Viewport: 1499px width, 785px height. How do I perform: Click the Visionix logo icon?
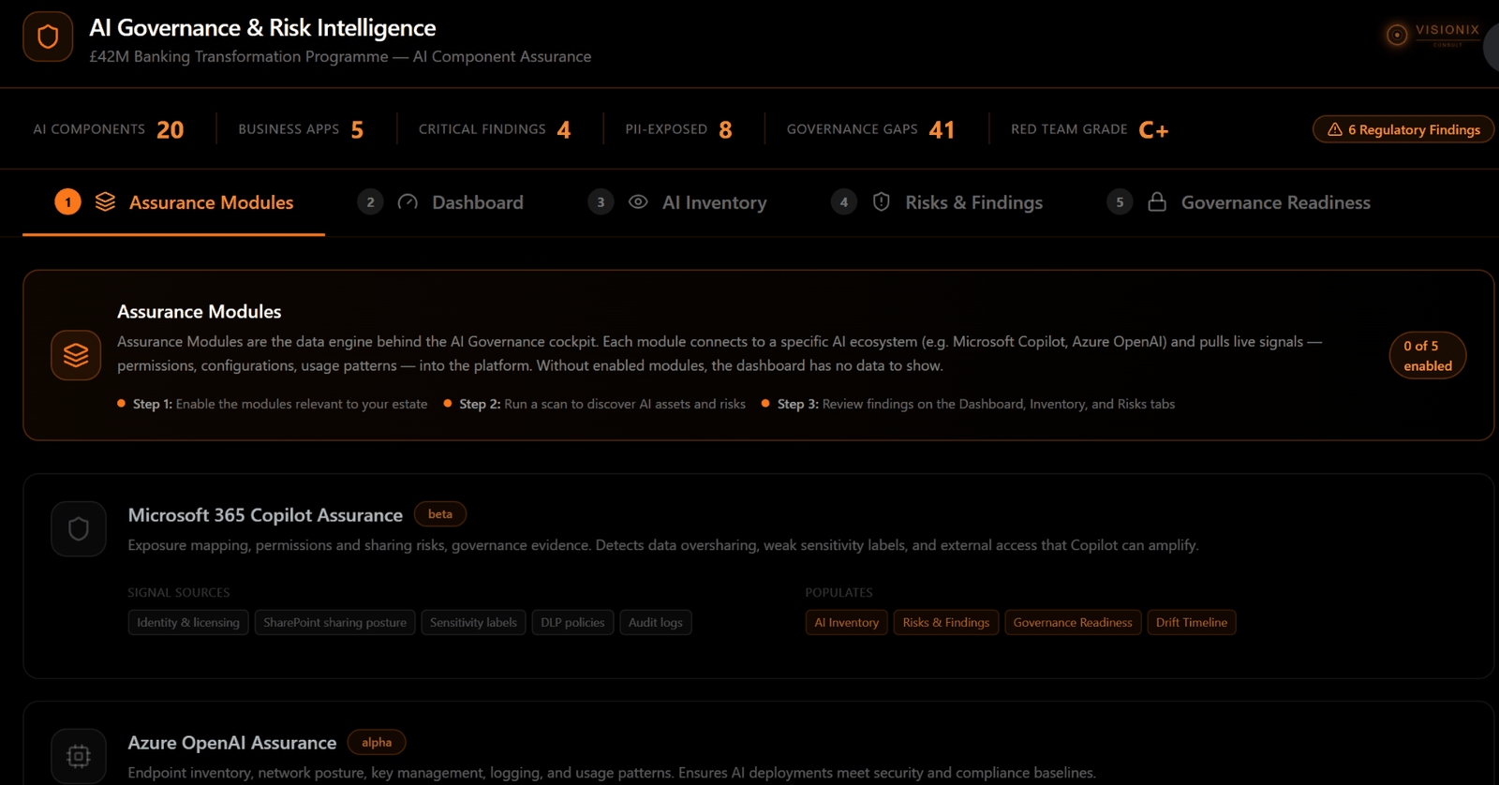[1397, 35]
